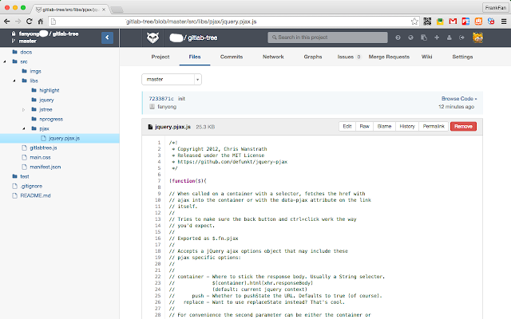Focus the Search in this project field
This screenshot has height=319, width=511.
327,37
